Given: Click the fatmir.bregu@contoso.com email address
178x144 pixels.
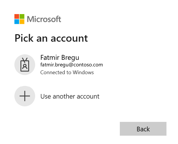Looking at the screenshot, I should click(x=71, y=65).
